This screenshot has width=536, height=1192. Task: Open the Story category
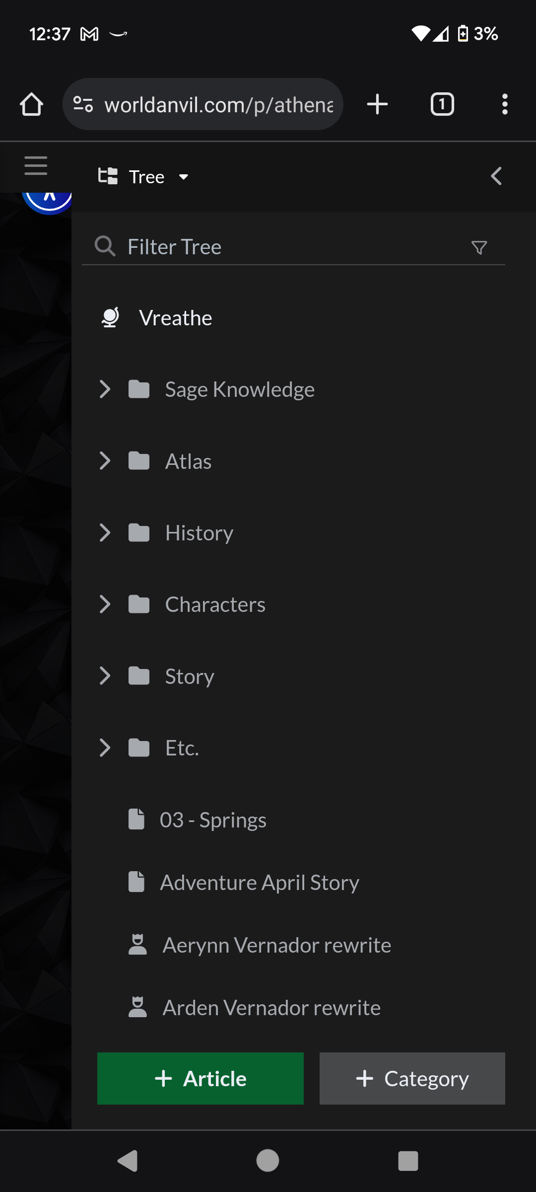pos(190,676)
